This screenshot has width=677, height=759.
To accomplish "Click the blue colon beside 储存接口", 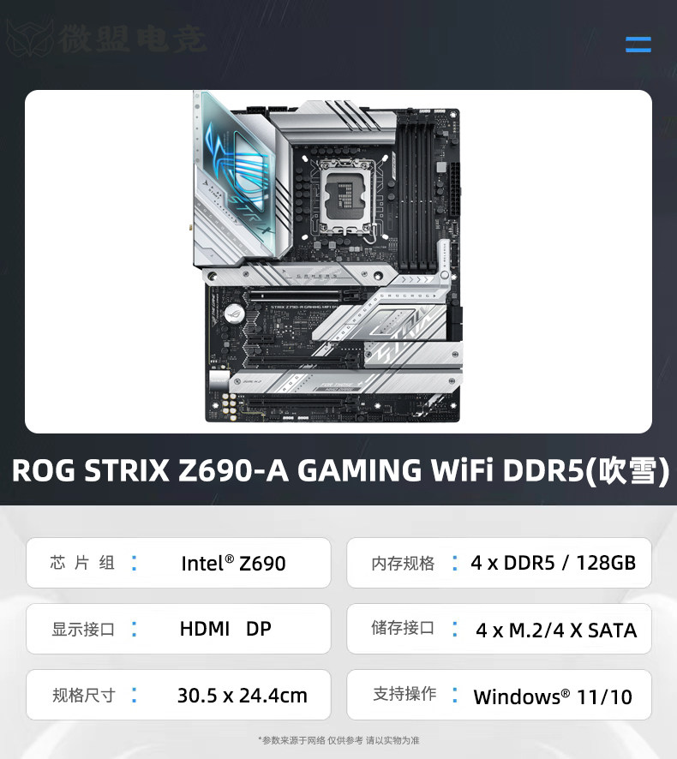I will [x=455, y=628].
